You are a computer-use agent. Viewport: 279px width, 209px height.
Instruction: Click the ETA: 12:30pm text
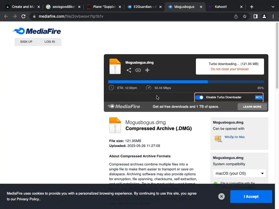click(x=127, y=88)
